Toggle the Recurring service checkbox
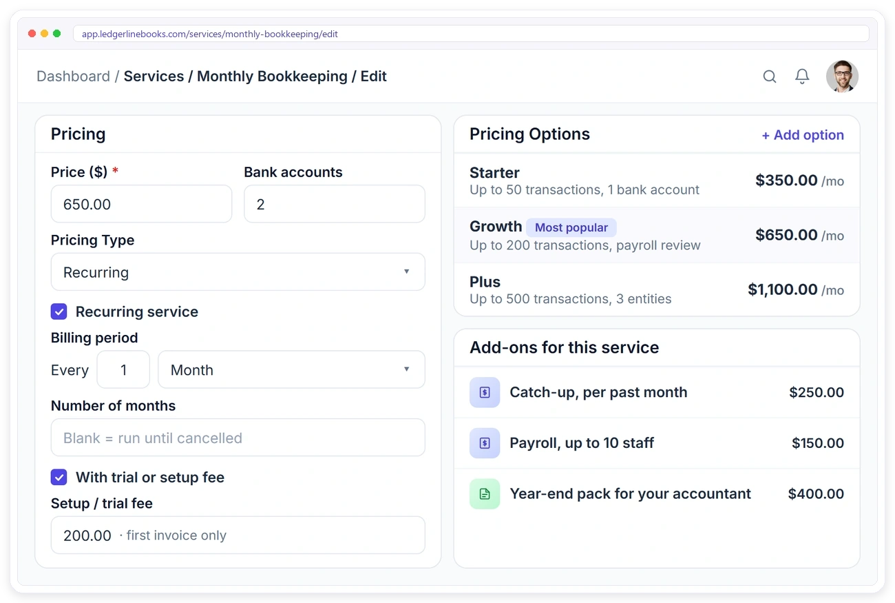This screenshot has width=895, height=603. [59, 311]
